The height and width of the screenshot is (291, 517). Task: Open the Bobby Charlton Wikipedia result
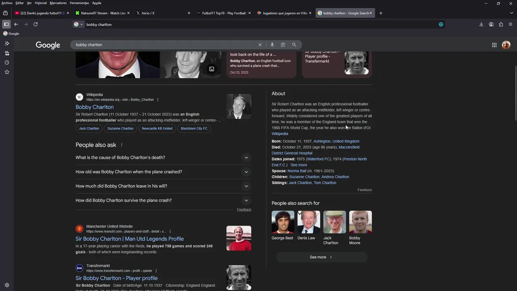pyautogui.click(x=95, y=107)
